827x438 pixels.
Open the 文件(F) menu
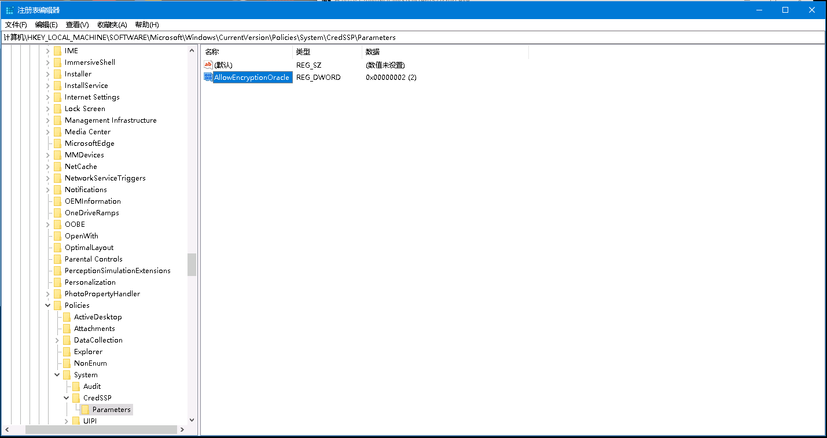coord(16,25)
